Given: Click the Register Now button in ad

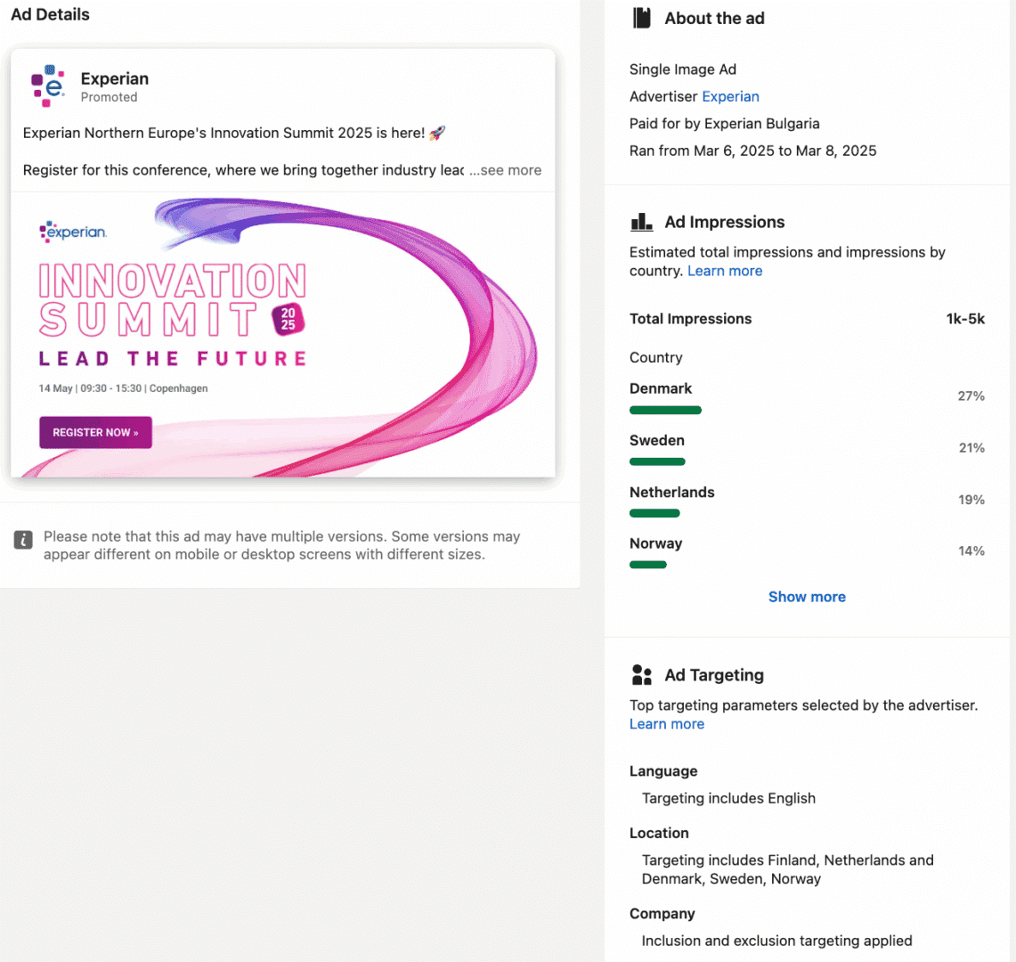Looking at the screenshot, I should pyautogui.click(x=96, y=432).
